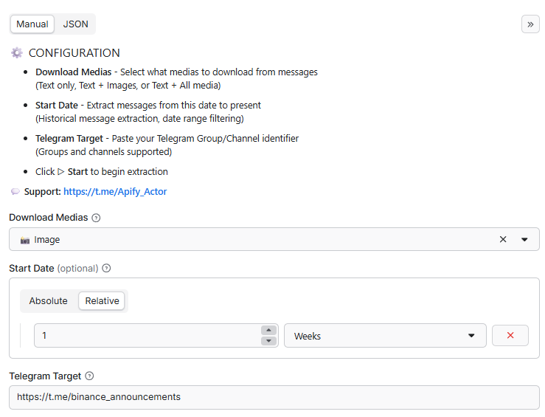Open the Weeks unit dropdown
Viewport: 545px width, 417px height.
point(385,336)
